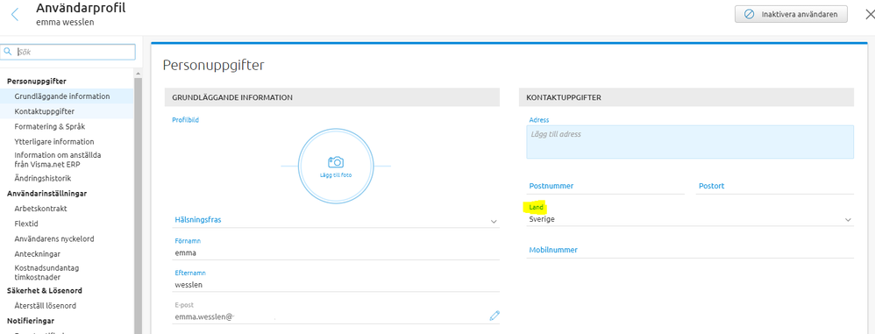Click the camera icon to add a photo

point(336,162)
